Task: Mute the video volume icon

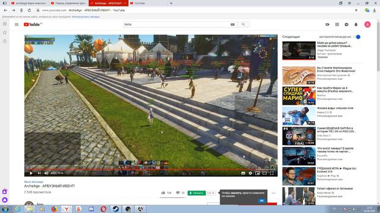Action: [46, 173]
